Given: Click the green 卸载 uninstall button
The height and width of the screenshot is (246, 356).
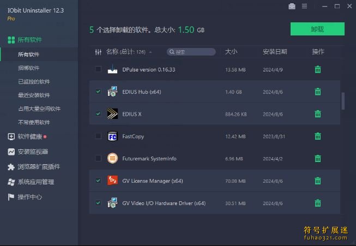Looking at the screenshot, I should pyautogui.click(x=317, y=29).
